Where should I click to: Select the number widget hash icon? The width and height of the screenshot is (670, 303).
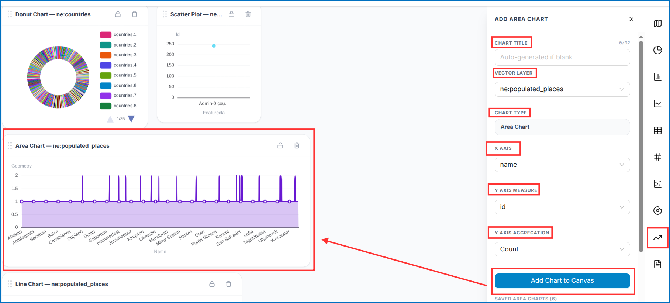pos(657,157)
